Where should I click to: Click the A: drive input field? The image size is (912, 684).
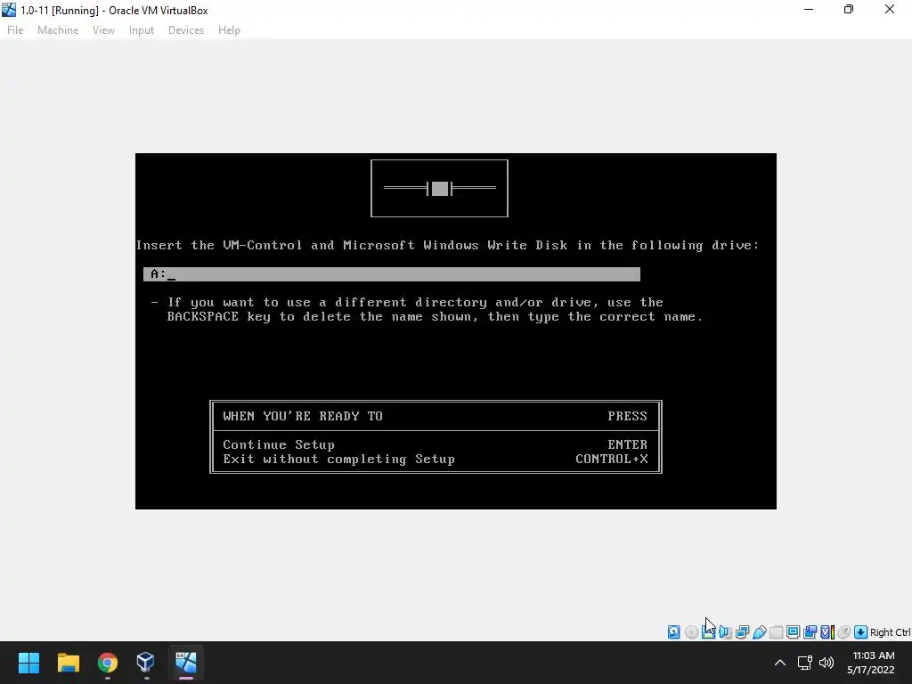[x=392, y=274]
